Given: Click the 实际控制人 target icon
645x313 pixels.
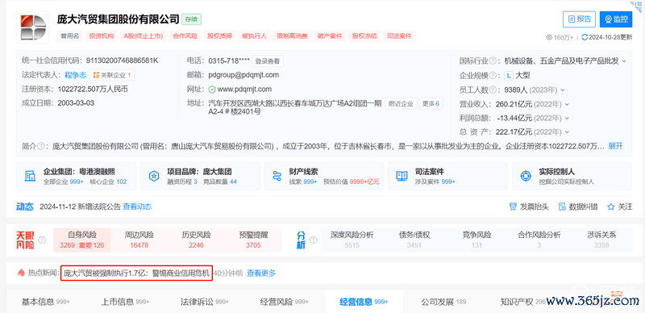Looking at the screenshot, I should [526, 176].
